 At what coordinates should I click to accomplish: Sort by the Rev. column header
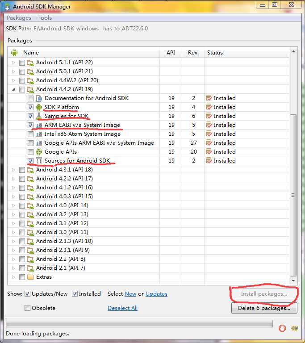(193, 53)
